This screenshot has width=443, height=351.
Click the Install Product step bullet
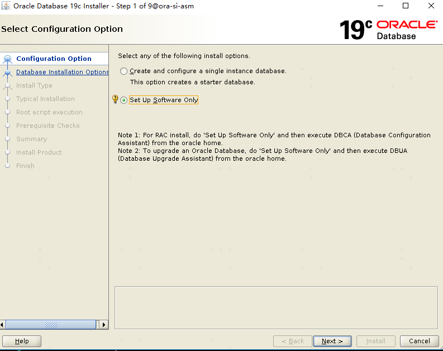(x=8, y=152)
